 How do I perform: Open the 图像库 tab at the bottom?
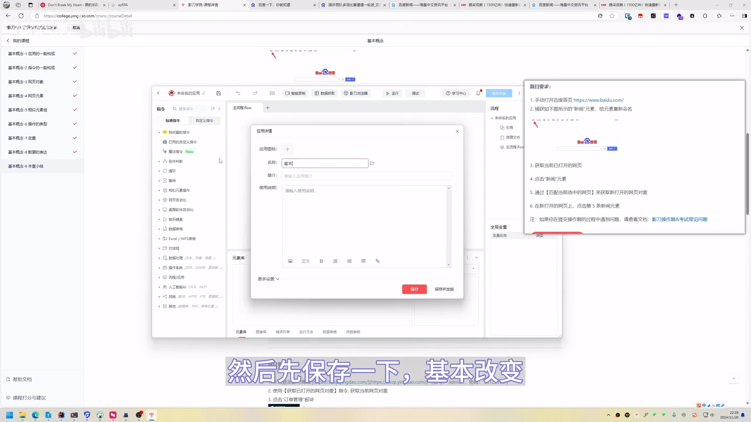[x=261, y=332]
